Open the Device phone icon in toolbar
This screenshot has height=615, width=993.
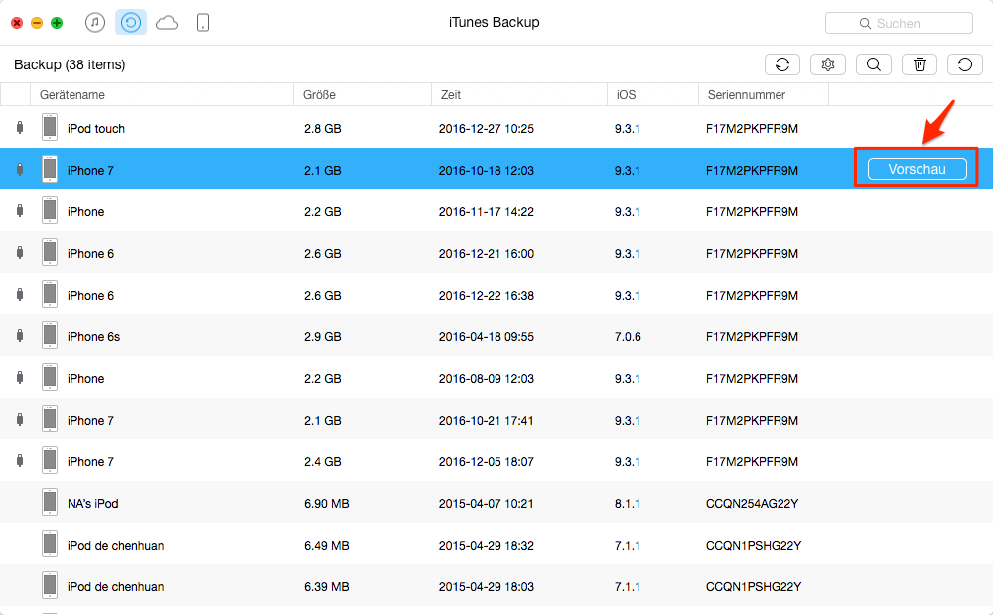[202, 23]
